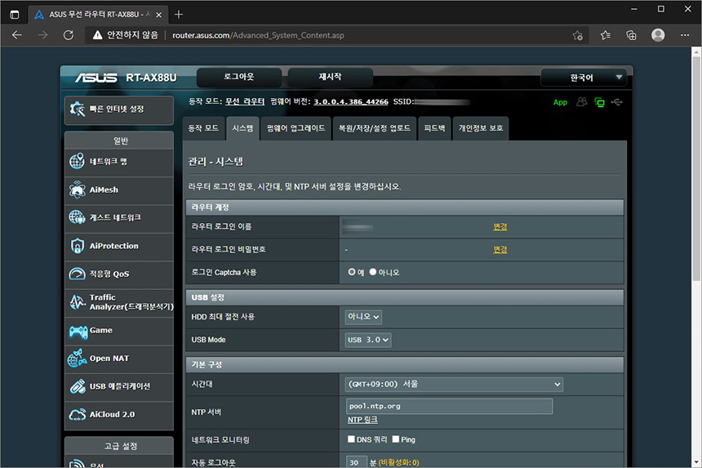Reload the router page

(69, 35)
